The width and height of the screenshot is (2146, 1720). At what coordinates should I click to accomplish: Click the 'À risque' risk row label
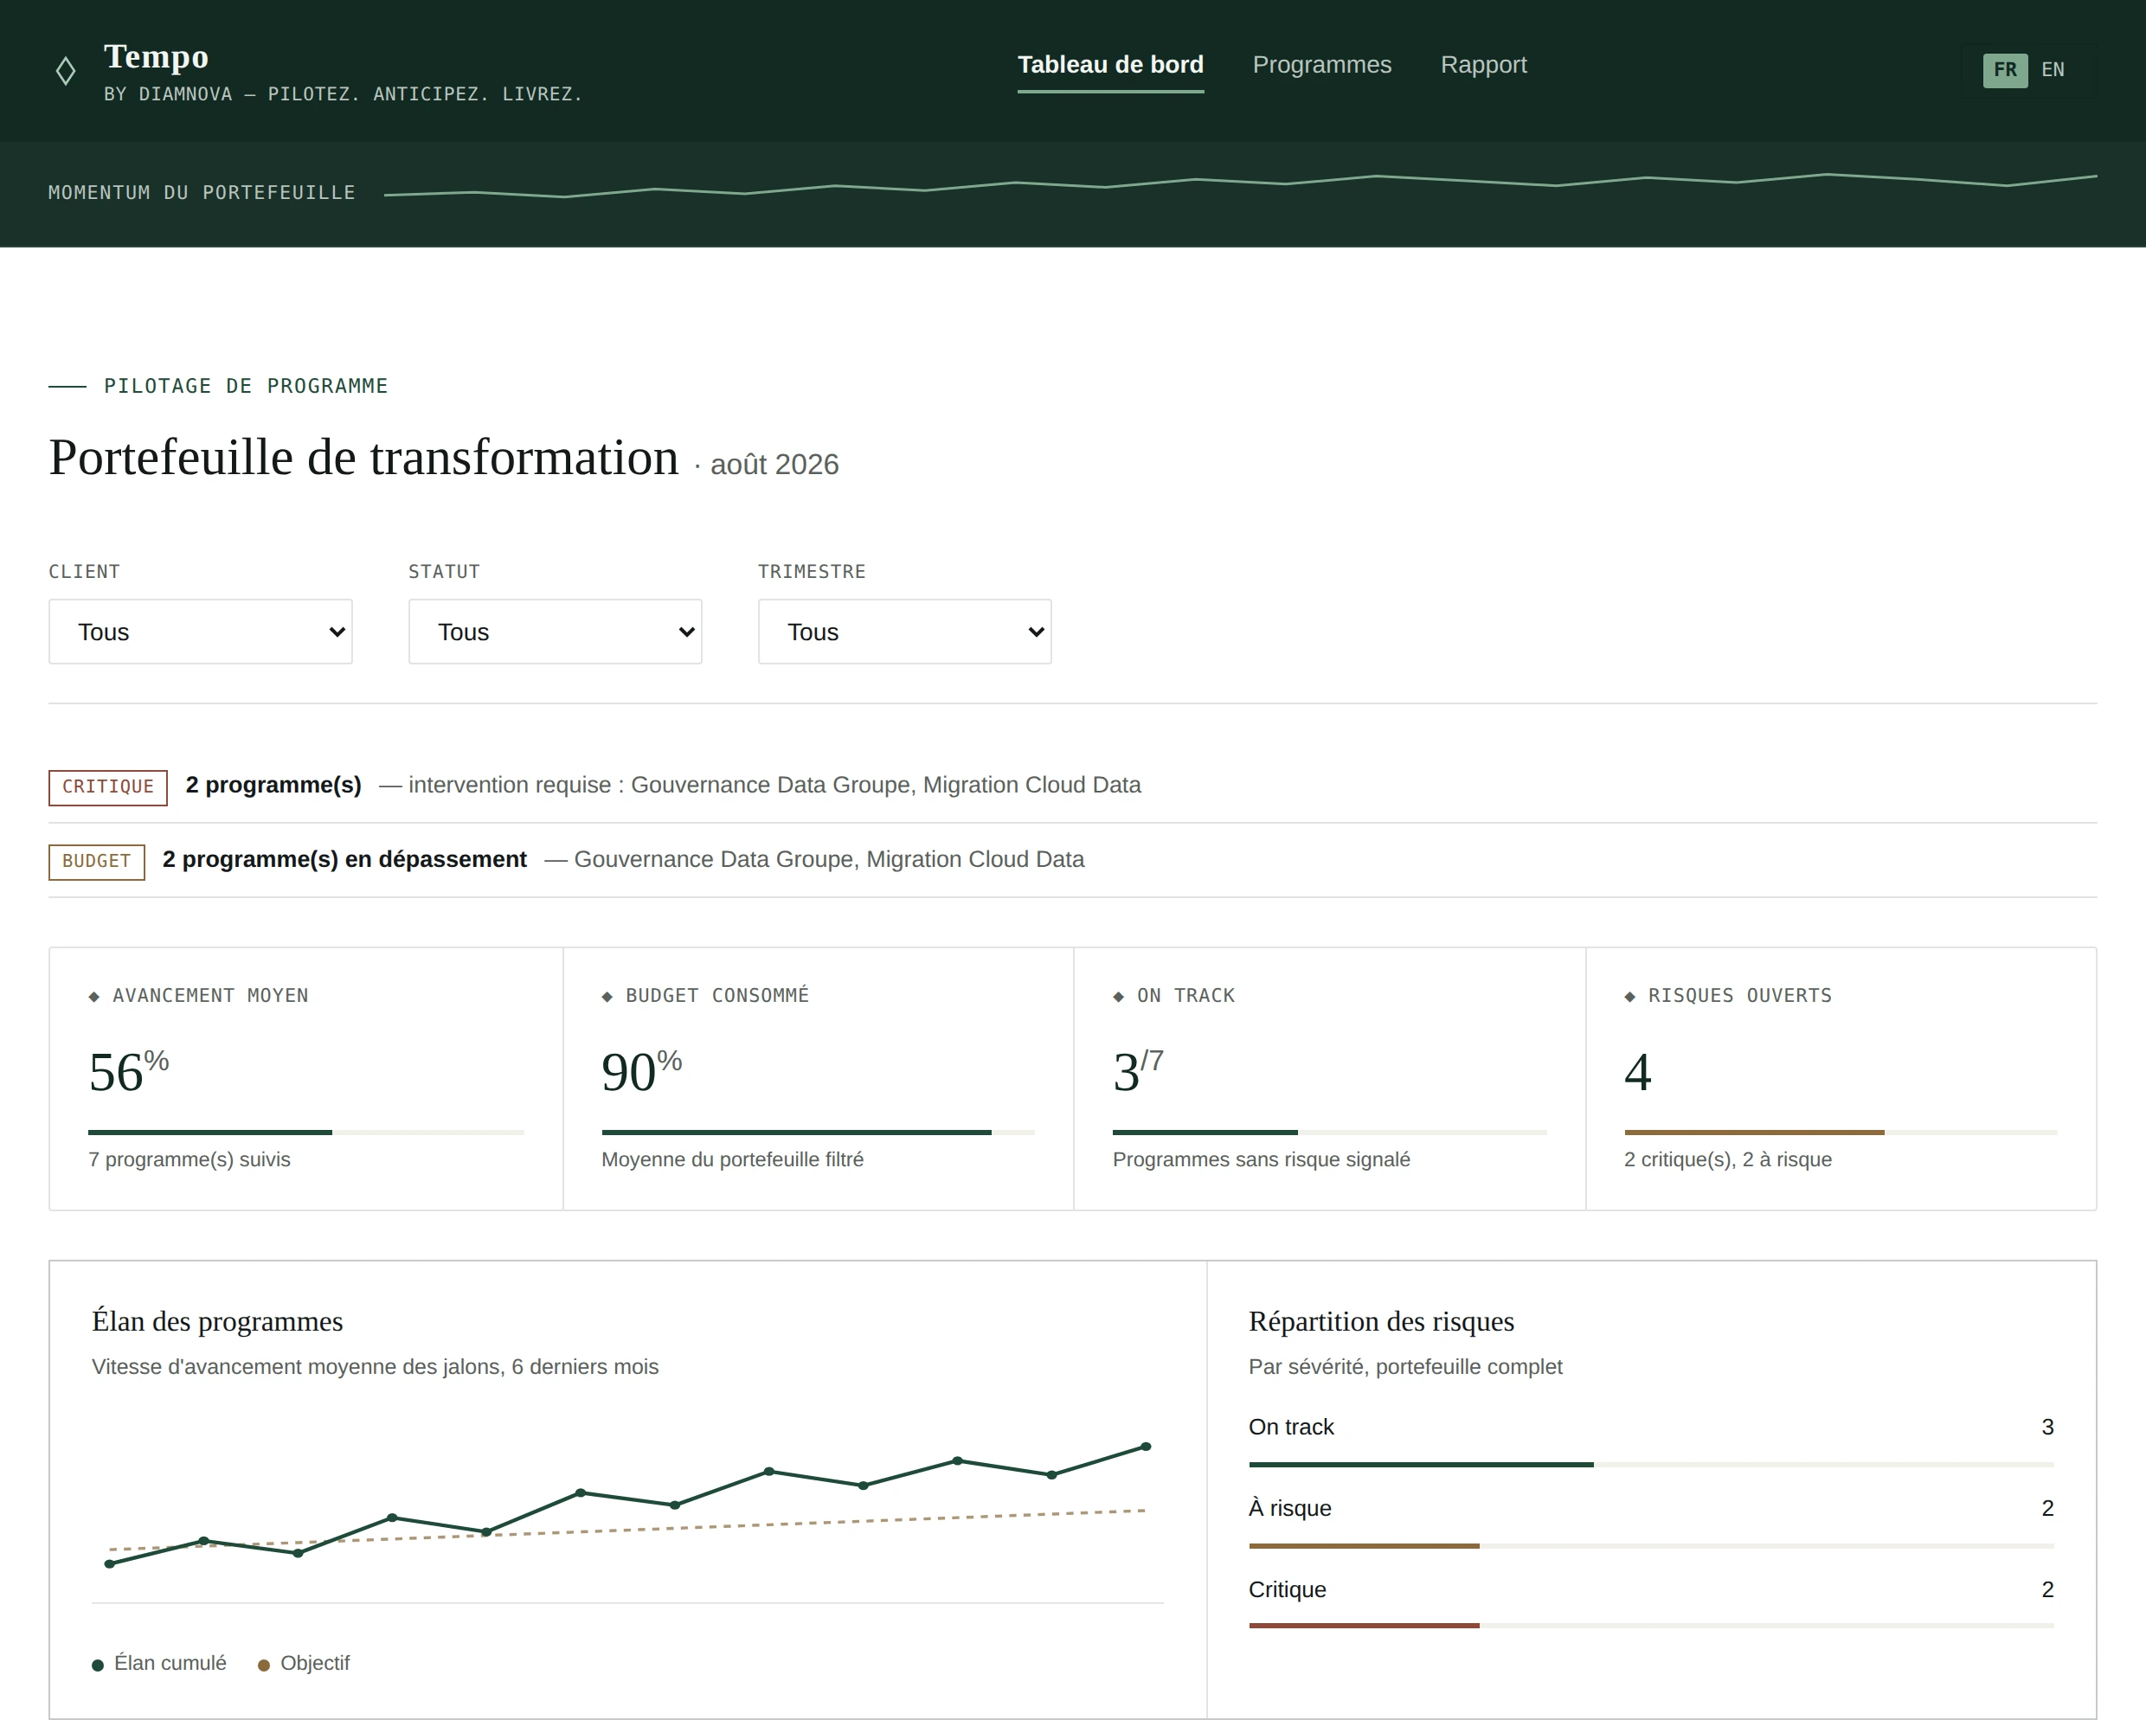[1290, 1508]
